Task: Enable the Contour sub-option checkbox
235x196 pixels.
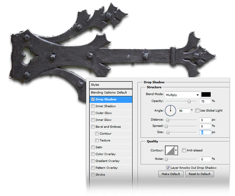Action: [x=97, y=133]
